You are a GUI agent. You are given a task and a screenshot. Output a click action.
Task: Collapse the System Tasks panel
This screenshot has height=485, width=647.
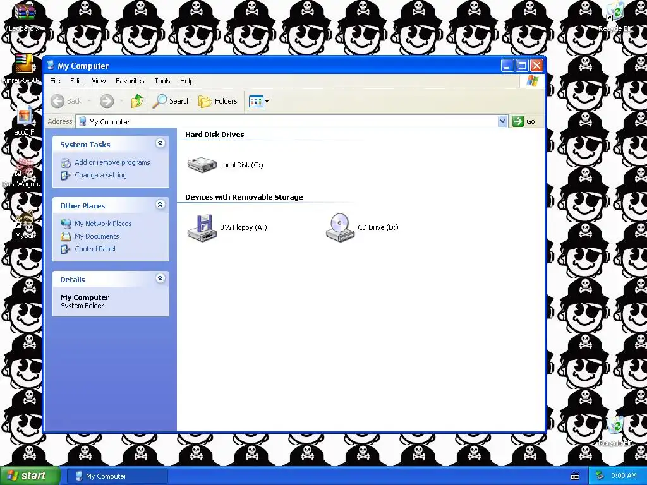pos(160,143)
